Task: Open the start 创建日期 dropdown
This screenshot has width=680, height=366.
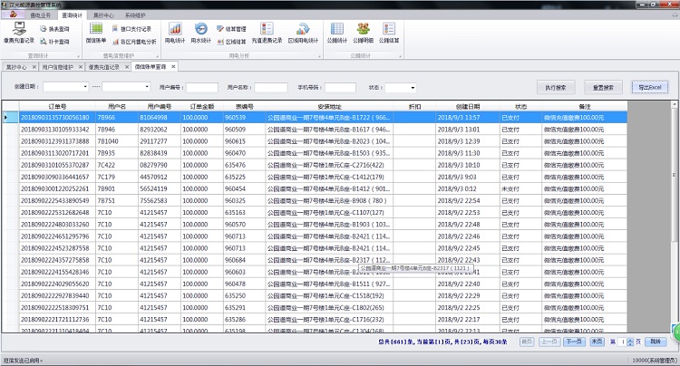Action: [85, 87]
